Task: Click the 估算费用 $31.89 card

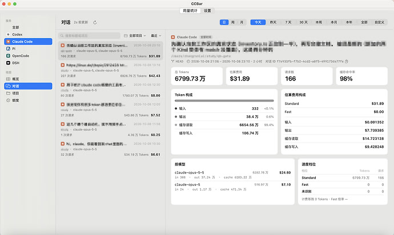Action: tap(252, 76)
